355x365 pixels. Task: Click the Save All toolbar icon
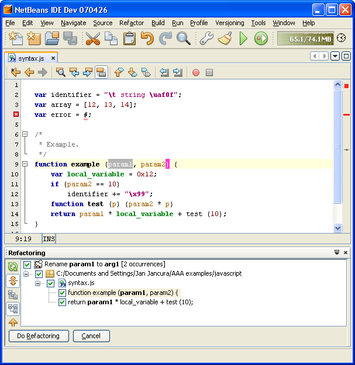(x=70, y=39)
